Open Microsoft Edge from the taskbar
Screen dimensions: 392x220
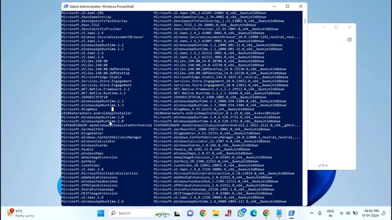tap(254, 213)
